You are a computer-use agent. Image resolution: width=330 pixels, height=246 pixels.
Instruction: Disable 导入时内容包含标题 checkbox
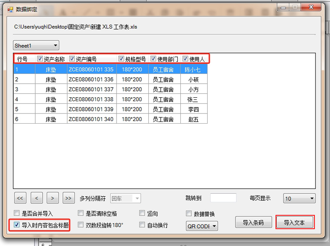(x=17, y=225)
